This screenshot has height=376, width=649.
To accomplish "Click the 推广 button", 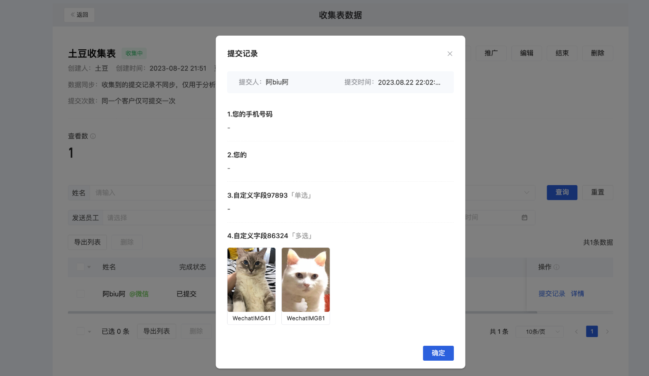I will [491, 53].
